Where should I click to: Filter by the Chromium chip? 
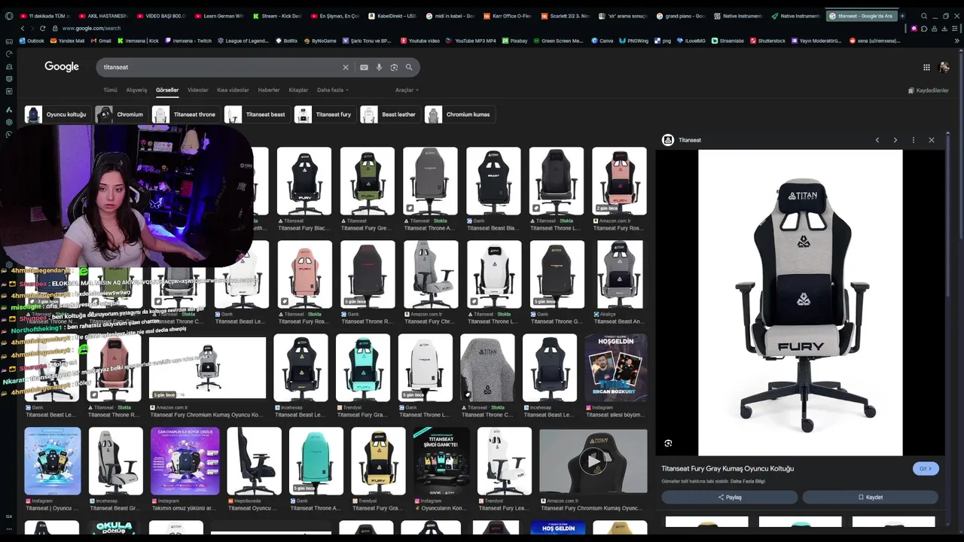coord(120,114)
